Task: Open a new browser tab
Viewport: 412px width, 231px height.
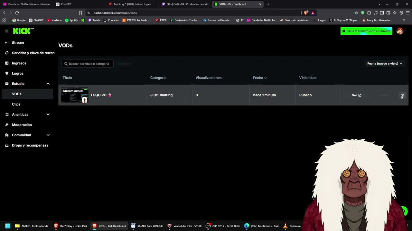Action: coord(268,4)
